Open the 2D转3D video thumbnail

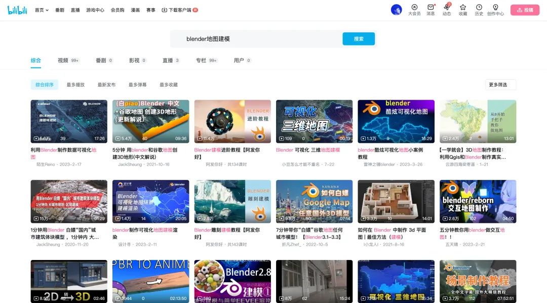click(x=69, y=281)
